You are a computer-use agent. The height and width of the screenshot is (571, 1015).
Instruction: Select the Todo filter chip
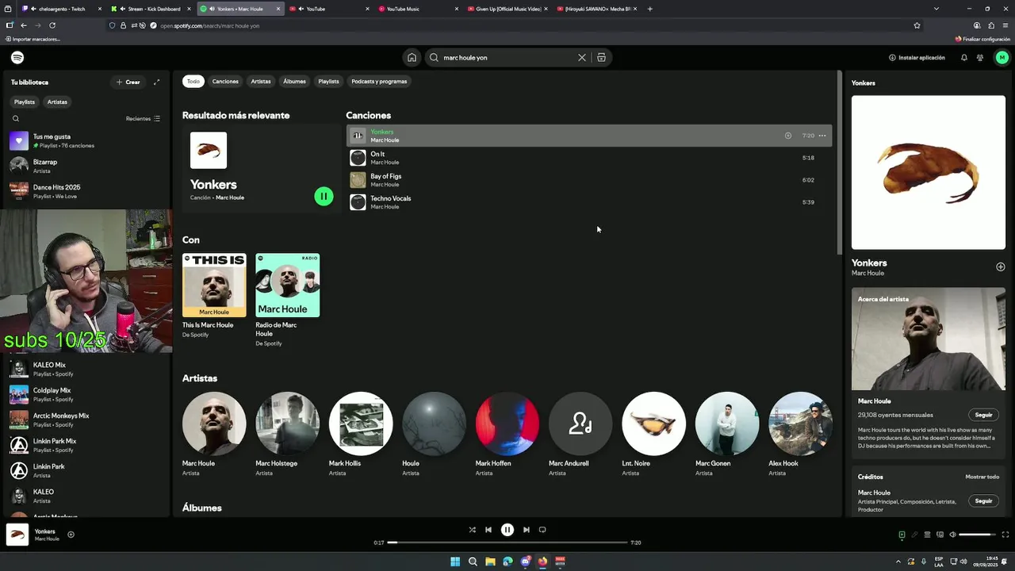click(x=193, y=81)
